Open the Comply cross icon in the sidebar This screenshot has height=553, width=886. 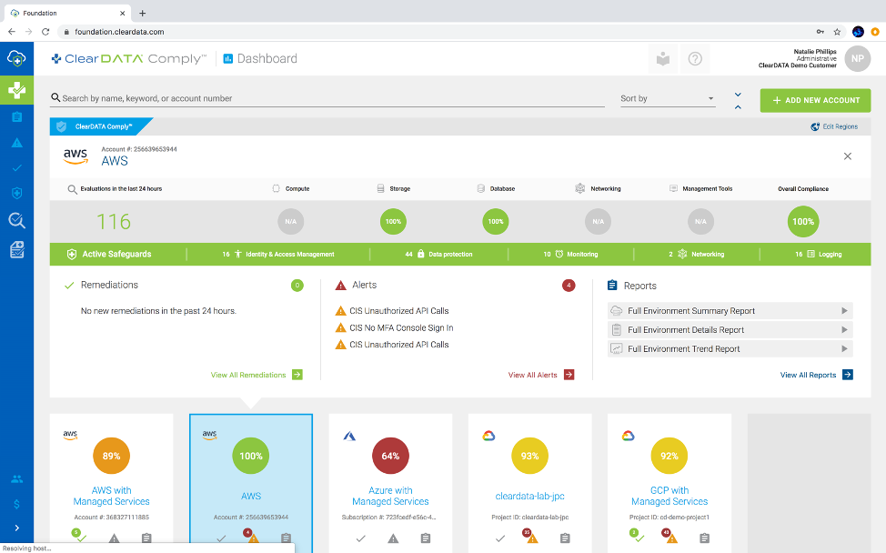[16, 89]
